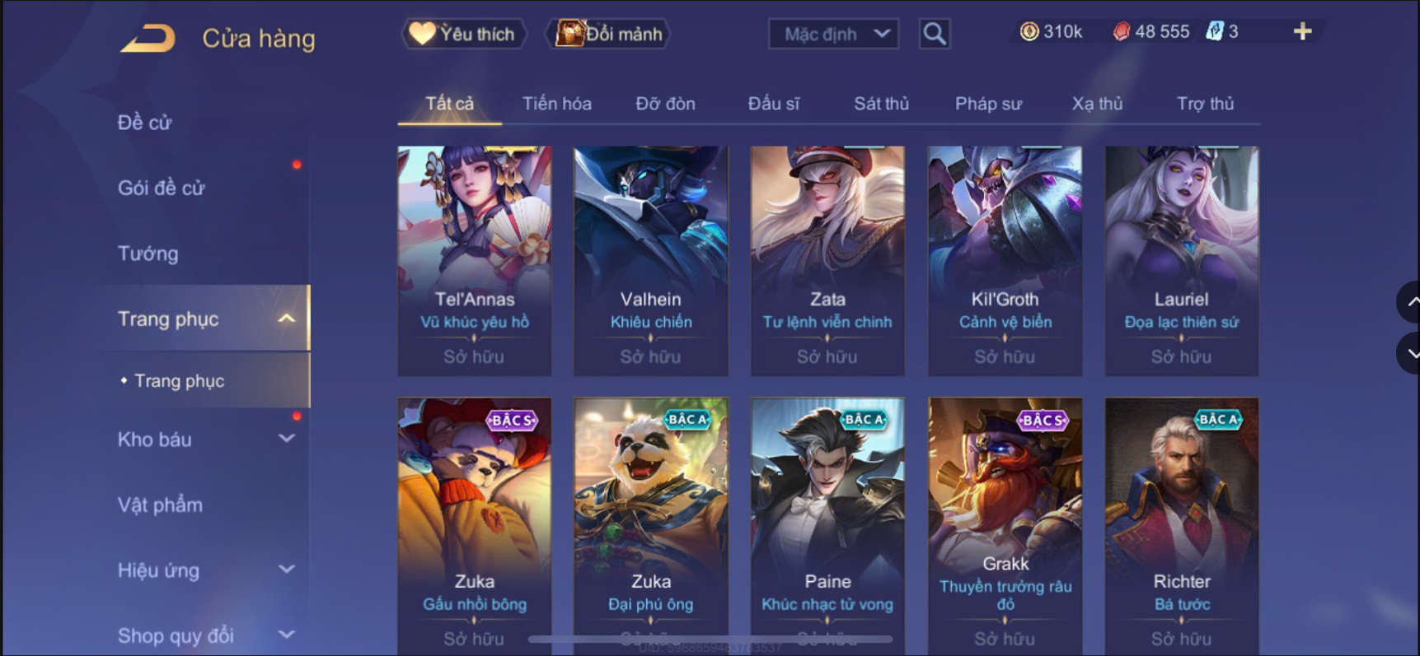Tap the blue ticket icon showing 3
1420x656 pixels.
point(1215,31)
